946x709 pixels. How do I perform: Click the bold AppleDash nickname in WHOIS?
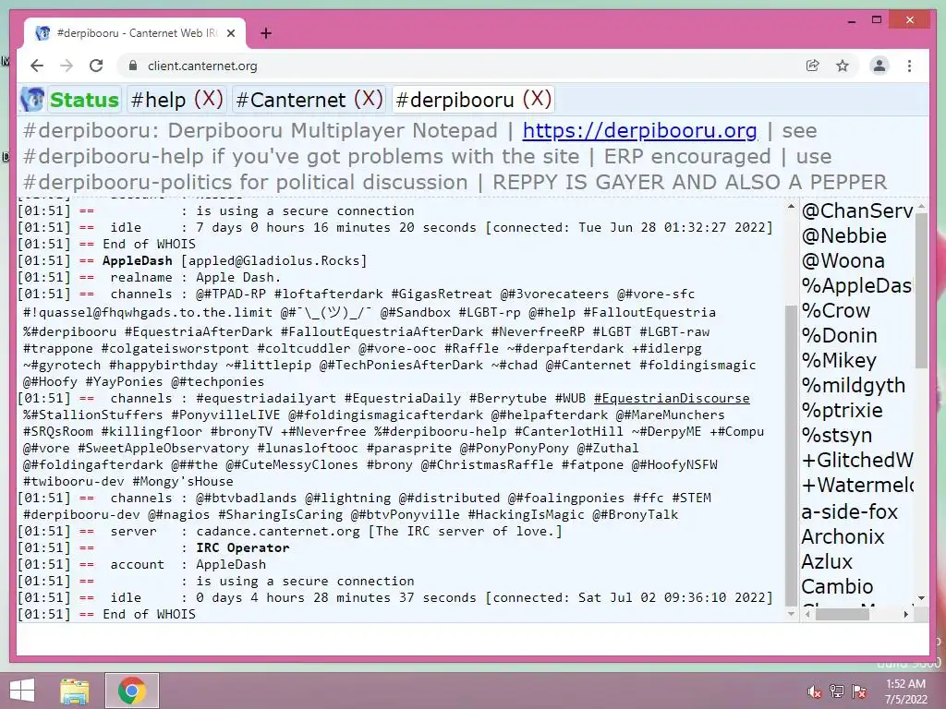pos(137,261)
